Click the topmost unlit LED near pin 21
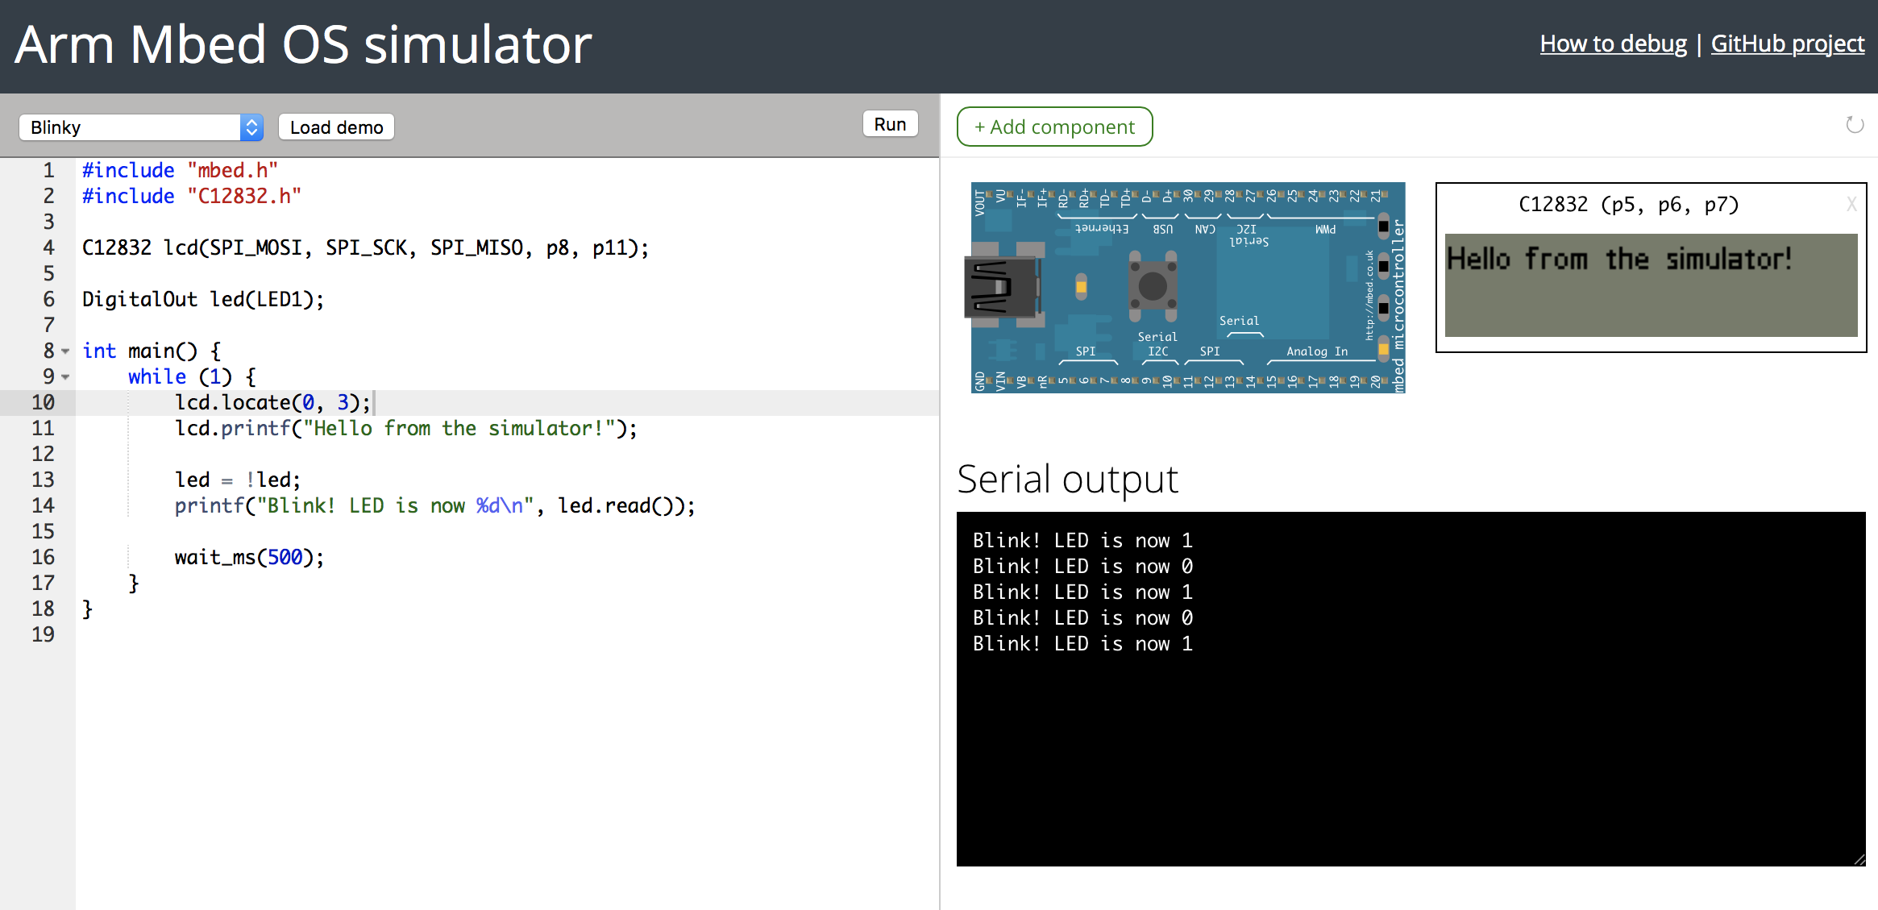Screen dimensions: 1878x910 [x=1383, y=226]
